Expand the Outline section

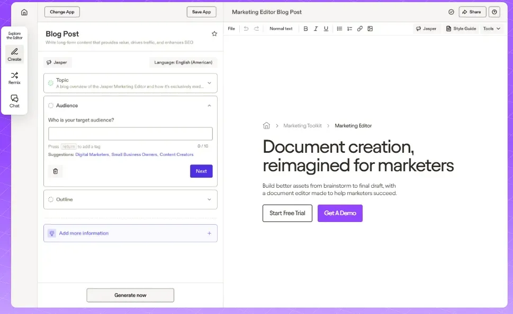click(210, 199)
